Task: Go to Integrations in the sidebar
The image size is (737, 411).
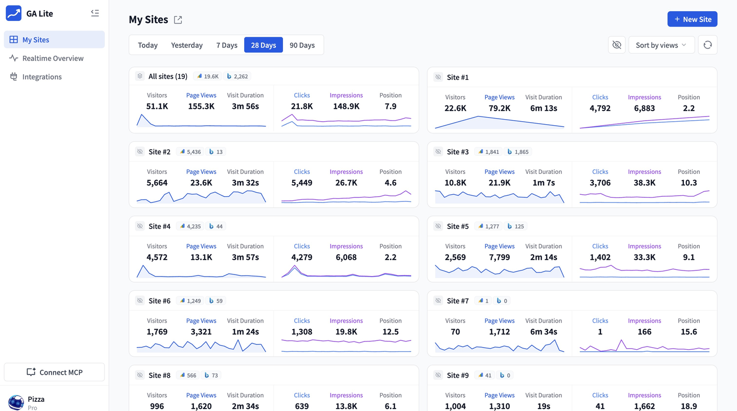Action: click(54, 77)
